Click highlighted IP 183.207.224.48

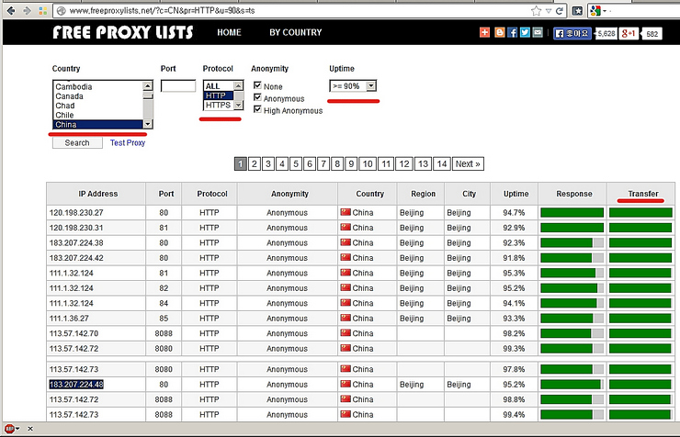76,384
